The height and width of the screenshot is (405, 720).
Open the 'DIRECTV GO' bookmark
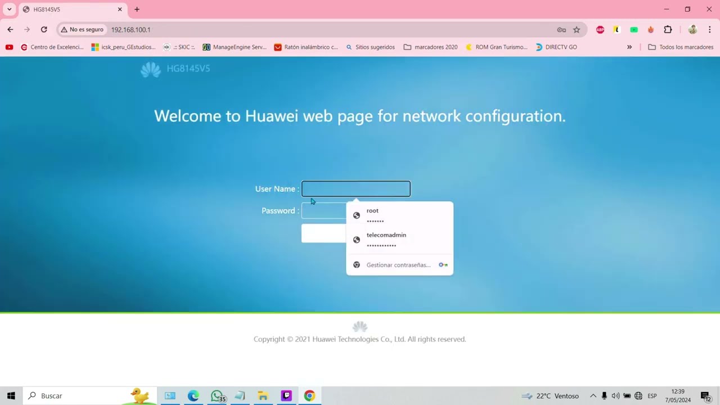pyautogui.click(x=556, y=47)
